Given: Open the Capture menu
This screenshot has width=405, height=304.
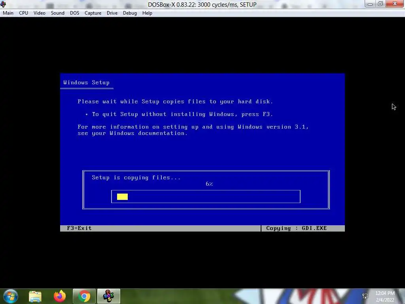Looking at the screenshot, I should (93, 13).
